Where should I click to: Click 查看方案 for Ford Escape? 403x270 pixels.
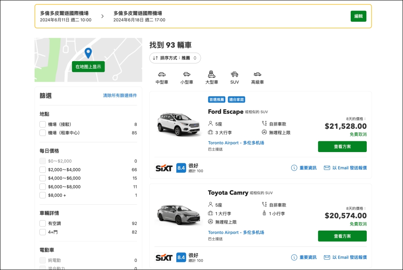(342, 146)
